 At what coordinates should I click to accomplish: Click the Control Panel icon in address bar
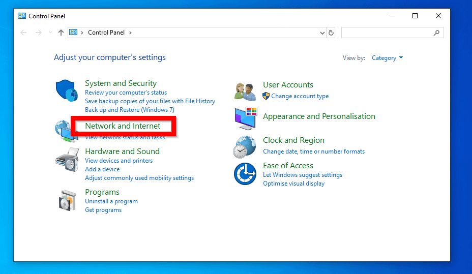click(x=73, y=32)
